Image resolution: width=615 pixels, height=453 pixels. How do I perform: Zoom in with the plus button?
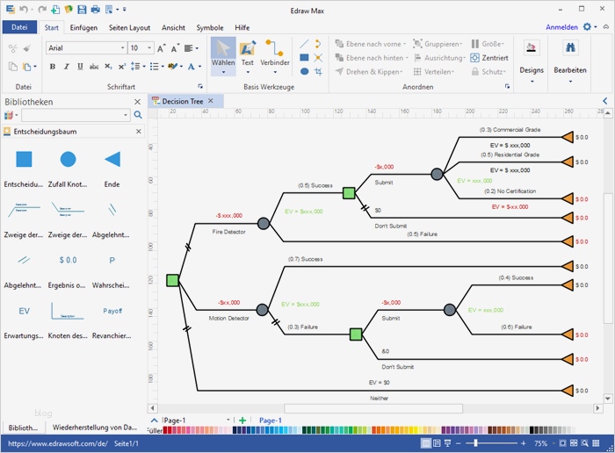coord(524,443)
